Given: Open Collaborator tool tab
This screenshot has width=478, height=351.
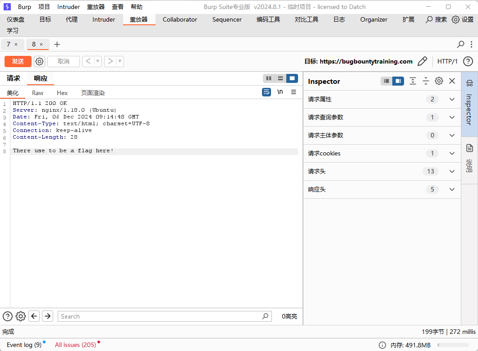Looking at the screenshot, I should [180, 19].
